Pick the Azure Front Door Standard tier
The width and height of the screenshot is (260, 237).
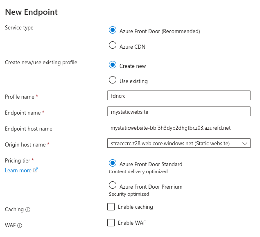point(113,163)
